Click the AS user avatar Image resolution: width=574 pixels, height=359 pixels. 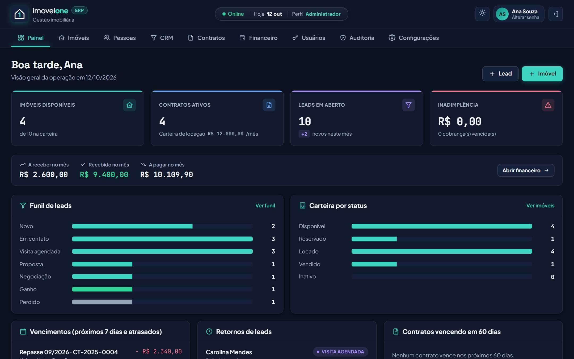(502, 14)
